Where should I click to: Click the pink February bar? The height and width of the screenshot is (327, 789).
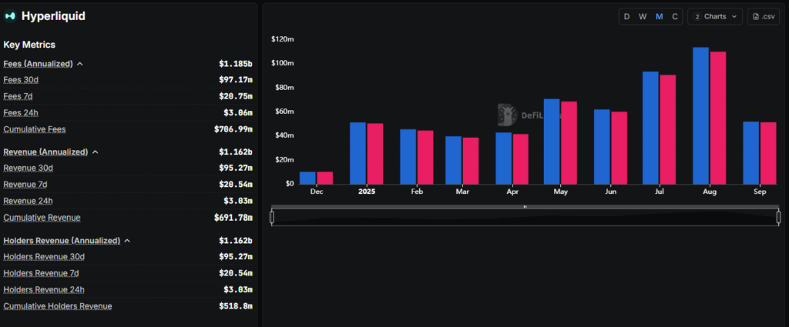(425, 157)
